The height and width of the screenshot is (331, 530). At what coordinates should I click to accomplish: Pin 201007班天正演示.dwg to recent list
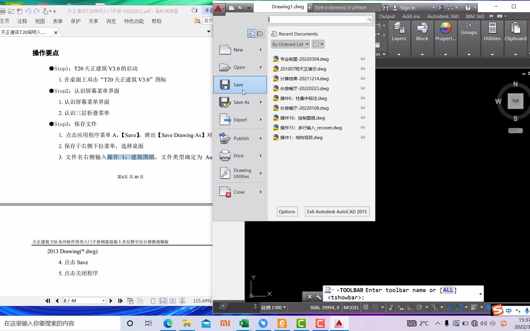coord(363,69)
